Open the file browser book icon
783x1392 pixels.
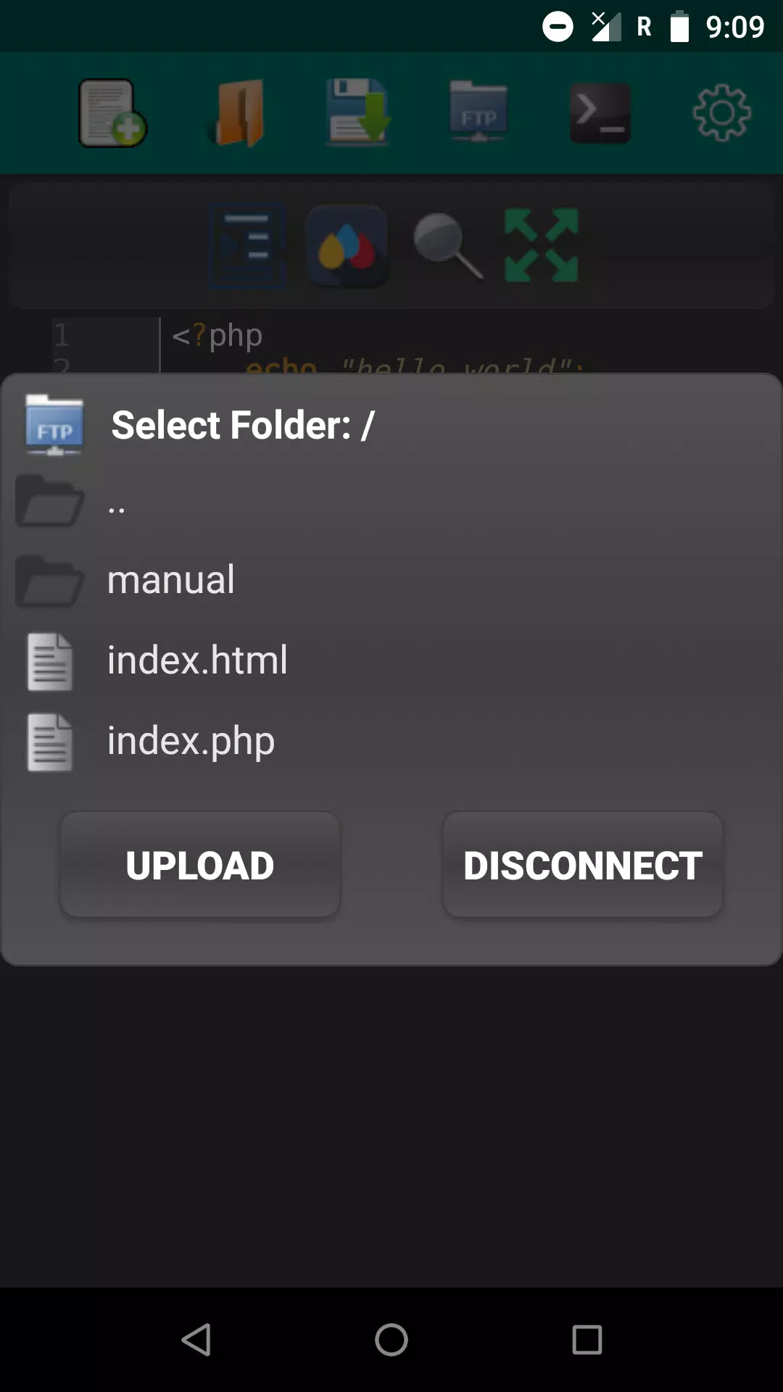pyautogui.click(x=238, y=113)
